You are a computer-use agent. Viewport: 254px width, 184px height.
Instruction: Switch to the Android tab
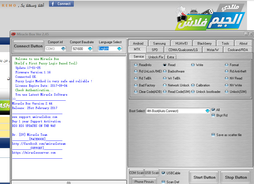pyautogui.click(x=138, y=43)
